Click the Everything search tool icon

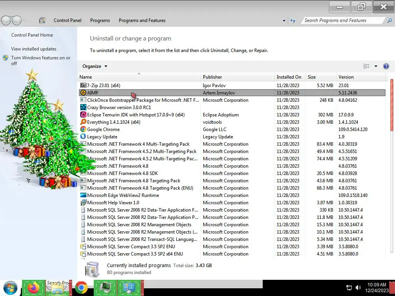83,122
